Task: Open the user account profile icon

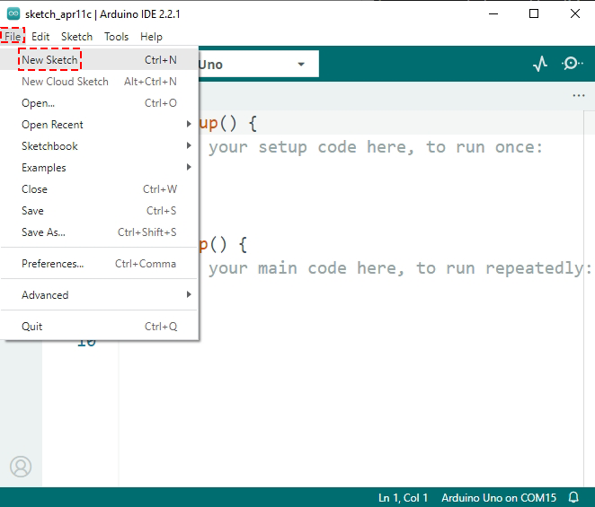Action: tap(21, 467)
